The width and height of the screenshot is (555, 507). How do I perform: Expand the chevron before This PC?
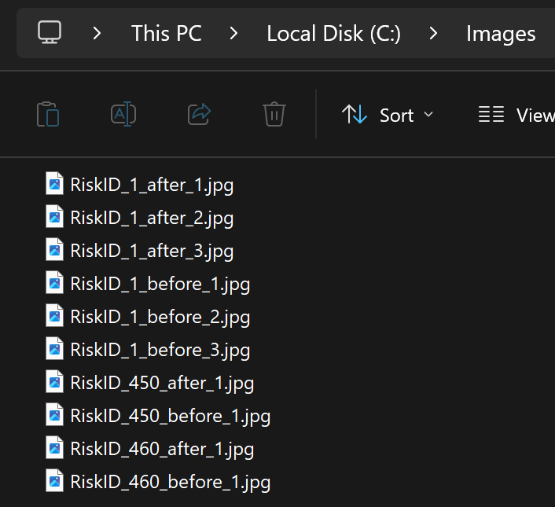pos(97,34)
